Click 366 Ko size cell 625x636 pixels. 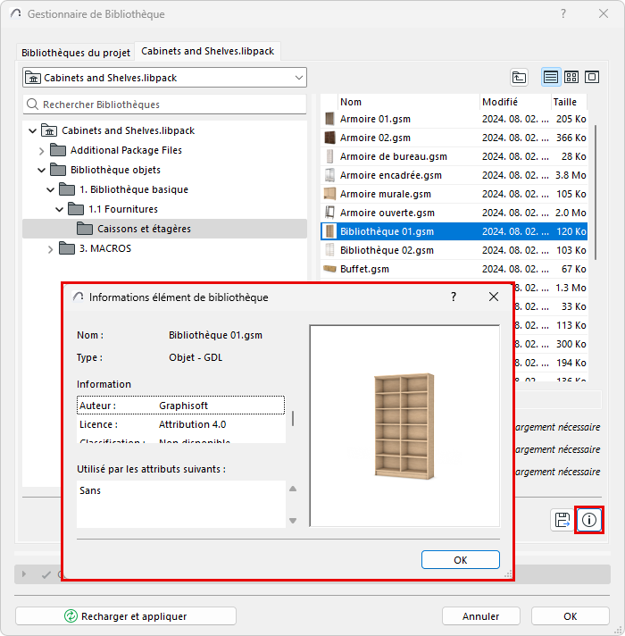point(571,138)
